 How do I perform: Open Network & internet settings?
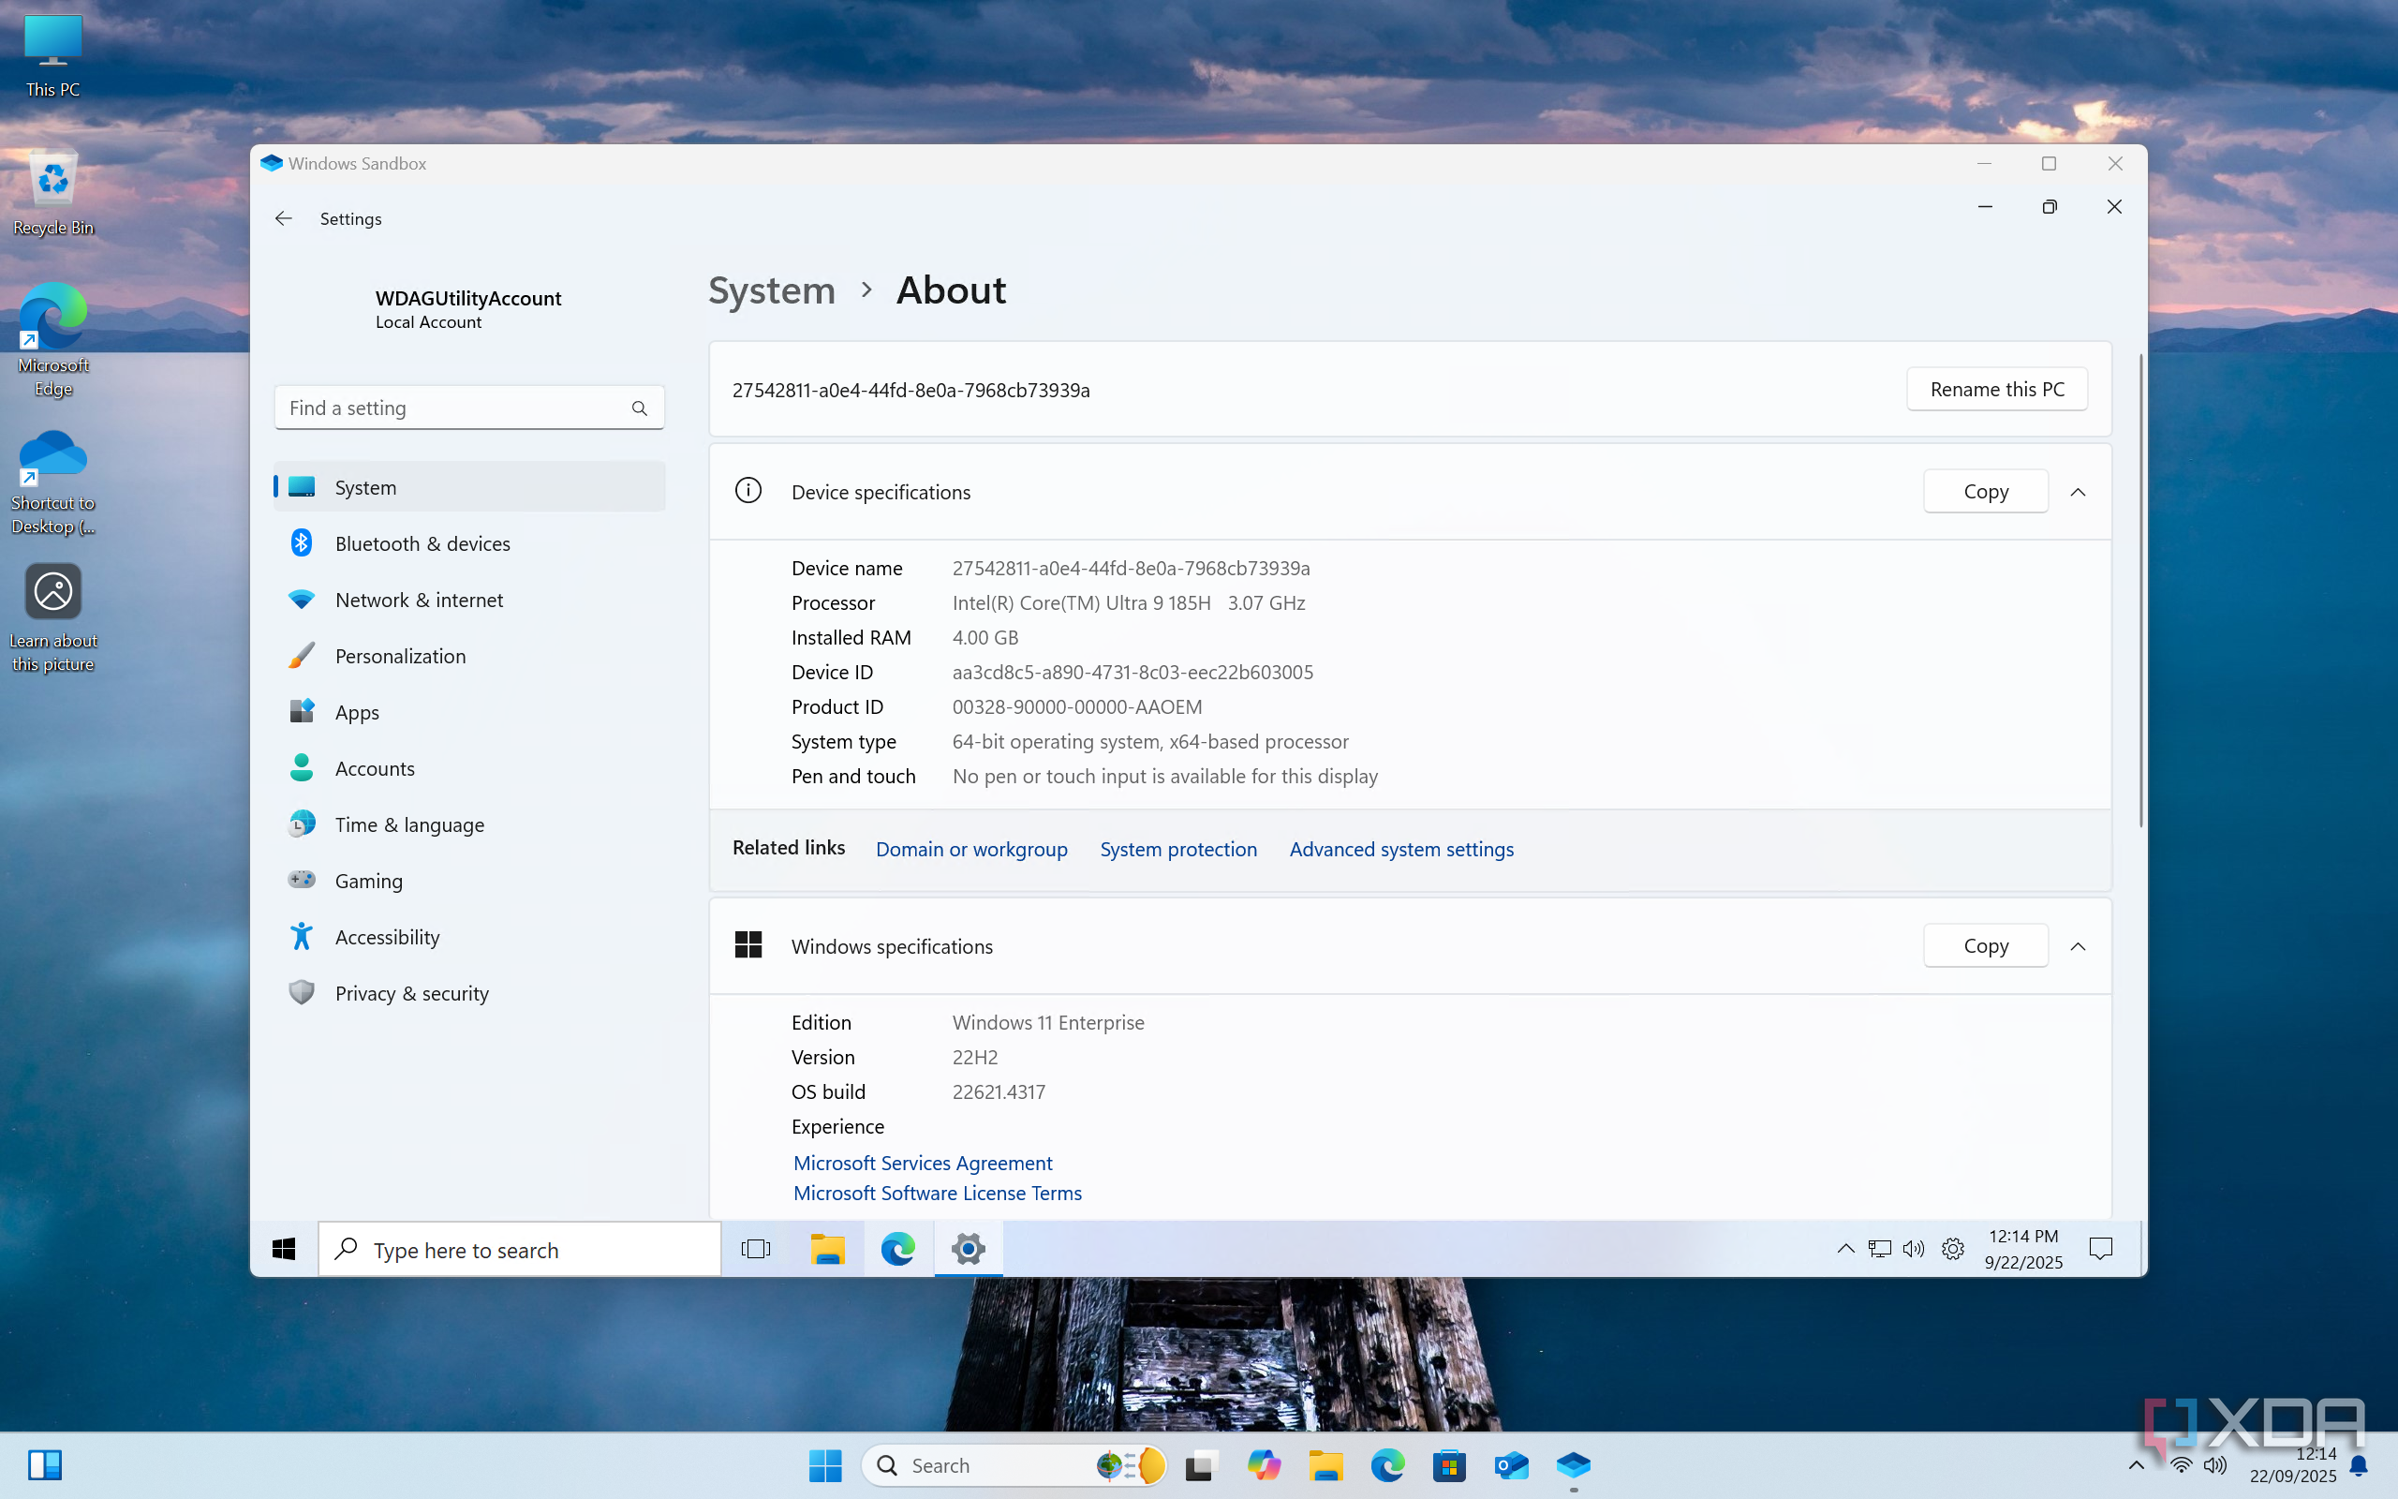469,600
